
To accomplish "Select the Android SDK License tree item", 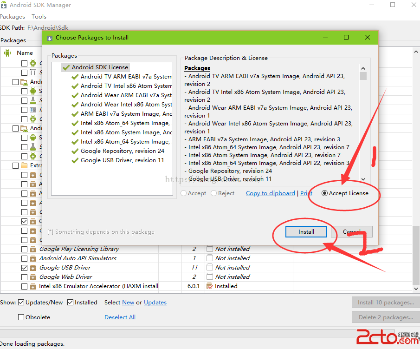I will (100, 67).
